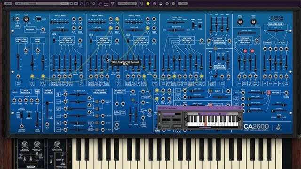Viewport: 301px width, 169px height.
Task: Toggle the VCO 3 keyboard CV switch
Action: (128, 40)
